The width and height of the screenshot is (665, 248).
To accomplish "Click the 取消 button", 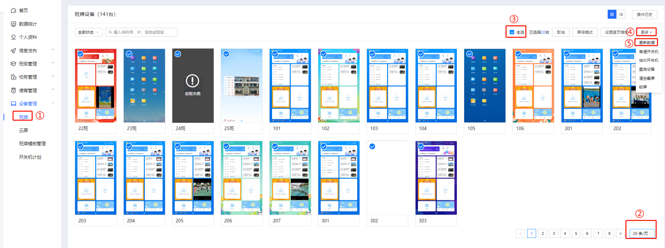I will pos(561,32).
